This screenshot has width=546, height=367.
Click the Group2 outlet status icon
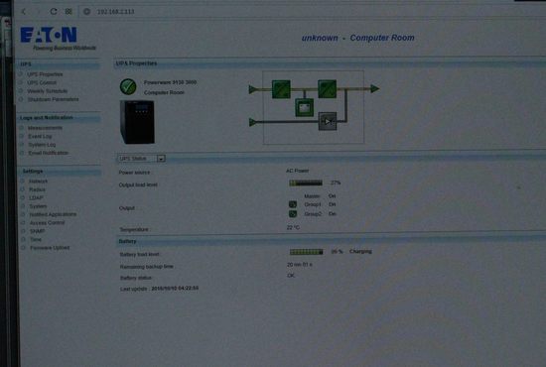293,213
